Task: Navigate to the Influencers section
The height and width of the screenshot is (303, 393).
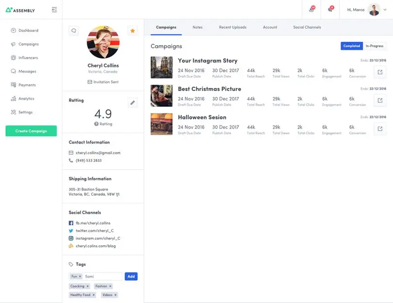Action: coord(27,58)
